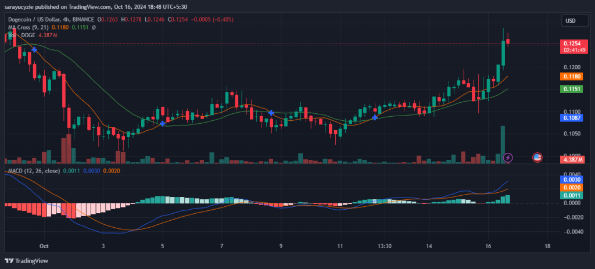Click the blue 0.1087 price axis label
595x269 pixels.
[x=570, y=118]
